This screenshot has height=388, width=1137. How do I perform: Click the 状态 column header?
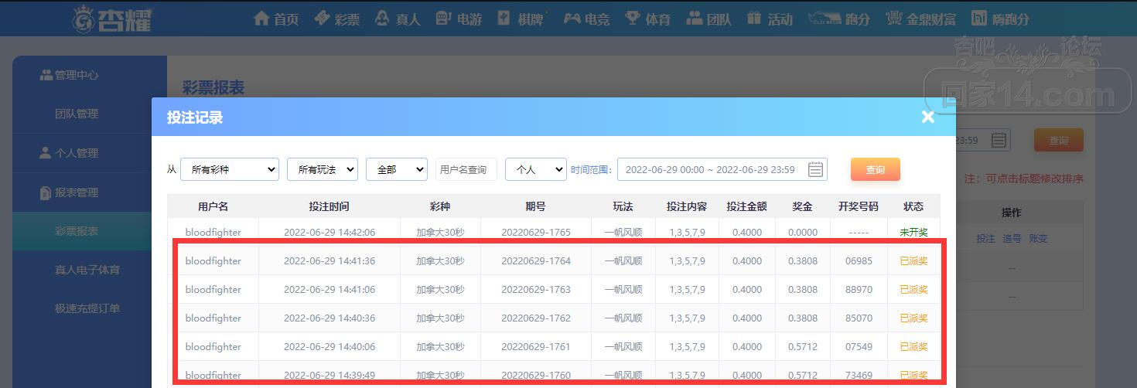[x=913, y=206]
